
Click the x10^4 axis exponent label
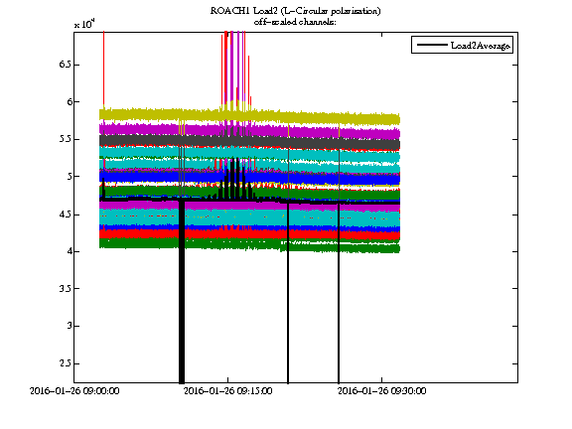pyautogui.click(x=84, y=24)
